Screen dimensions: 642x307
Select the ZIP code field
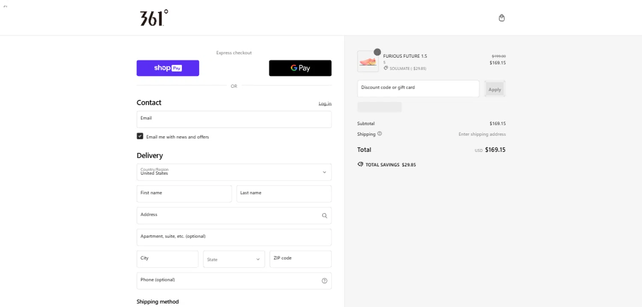click(300, 259)
